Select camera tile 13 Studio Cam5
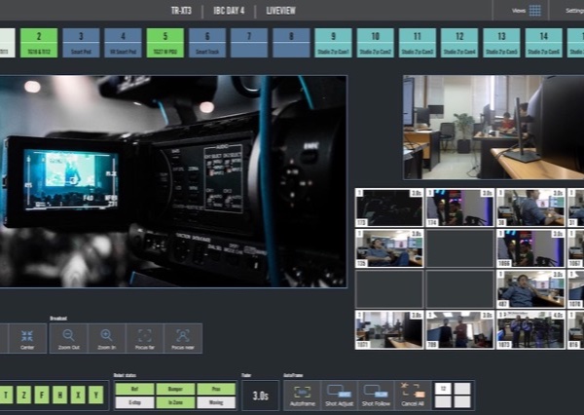The image size is (584, 415). tap(501, 43)
